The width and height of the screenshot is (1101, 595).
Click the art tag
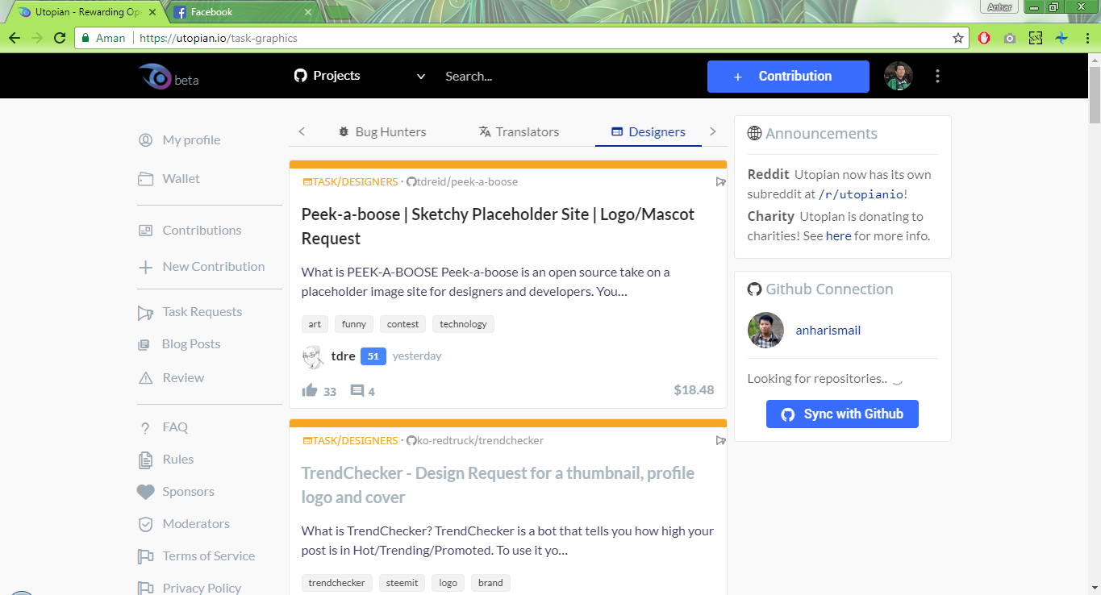point(315,324)
